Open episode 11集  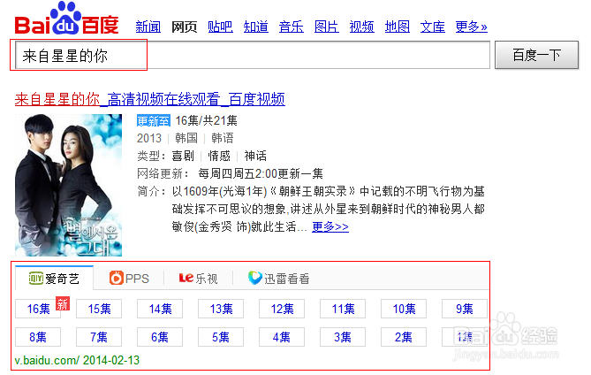coord(343,309)
